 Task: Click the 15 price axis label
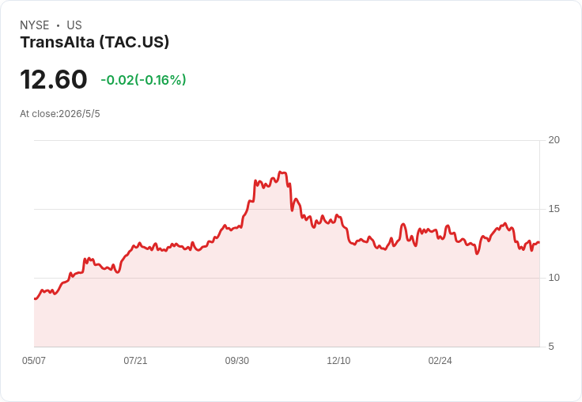pos(554,209)
